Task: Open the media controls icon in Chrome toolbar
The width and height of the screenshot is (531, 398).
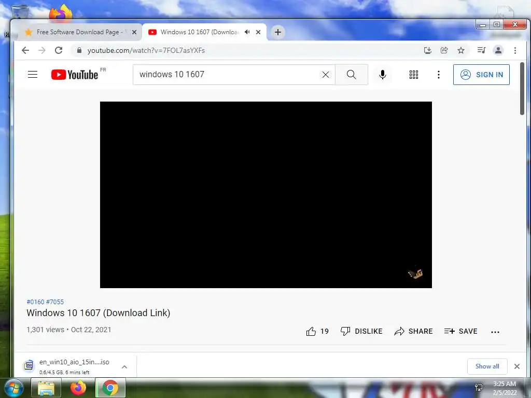Action: [481, 50]
